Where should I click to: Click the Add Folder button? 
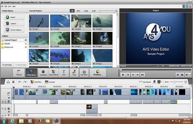[x=7, y=65]
